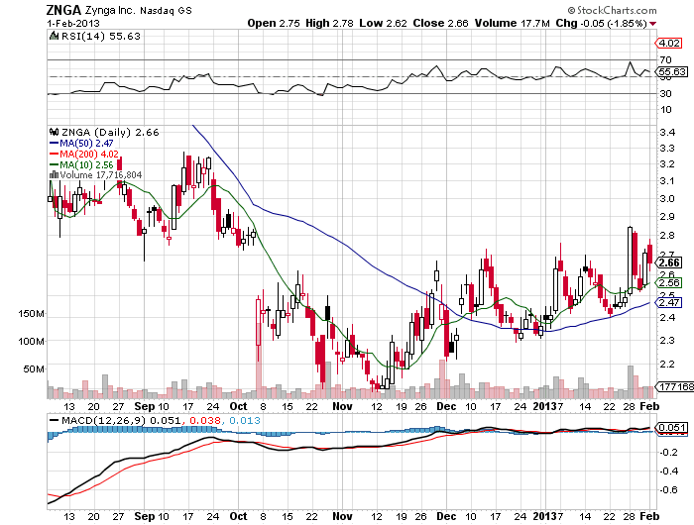Click the 0.051 MACD tag on right axis
The height and width of the screenshot is (525, 694).
[672, 427]
